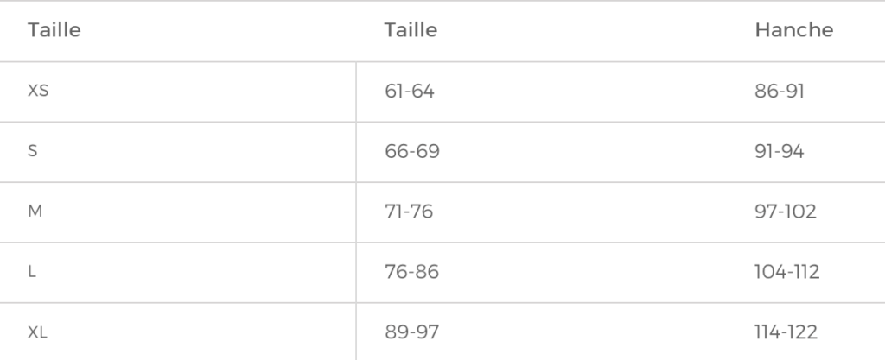This screenshot has height=360, width=885.
Task: Click the 104-112 hip value
Action: (786, 272)
